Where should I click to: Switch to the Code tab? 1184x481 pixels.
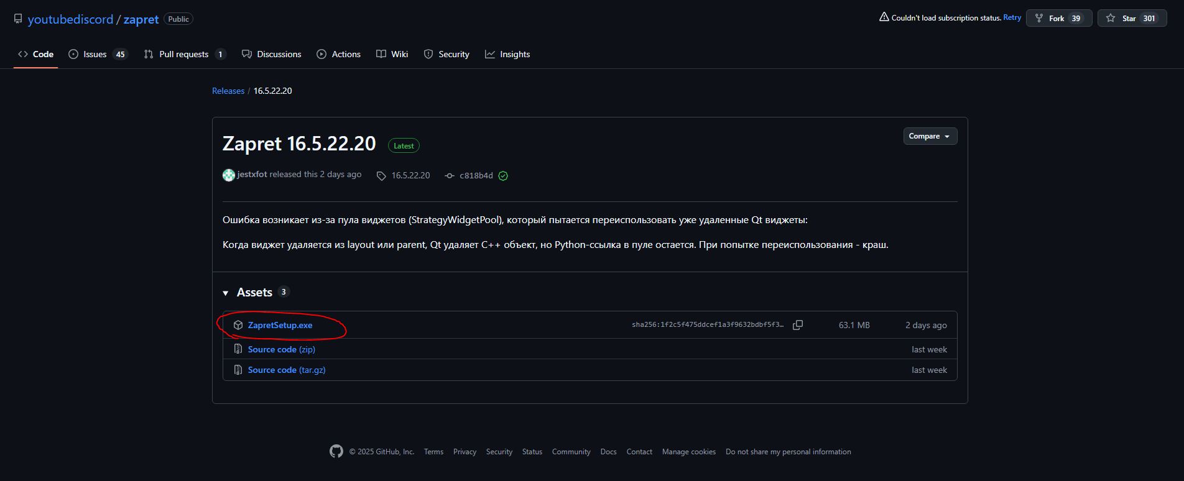coord(35,54)
